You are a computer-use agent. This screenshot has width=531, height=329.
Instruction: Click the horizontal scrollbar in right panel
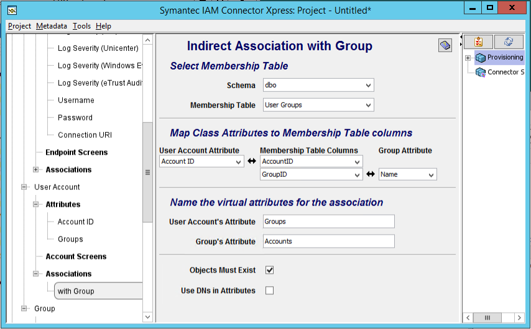click(x=494, y=317)
